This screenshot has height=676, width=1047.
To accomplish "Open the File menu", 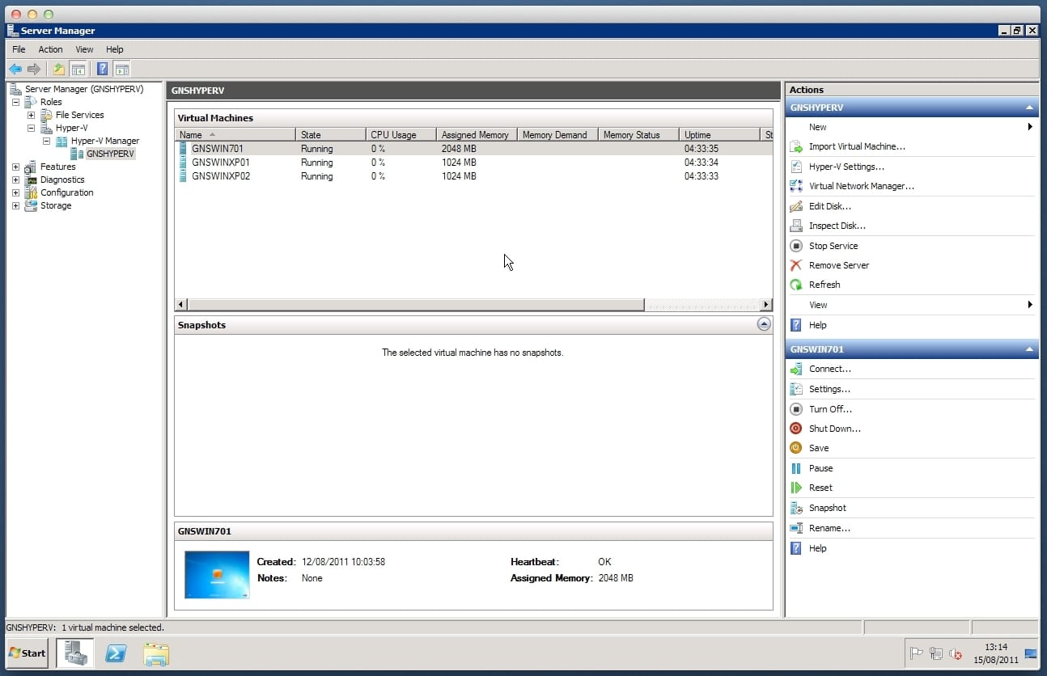I will point(19,49).
